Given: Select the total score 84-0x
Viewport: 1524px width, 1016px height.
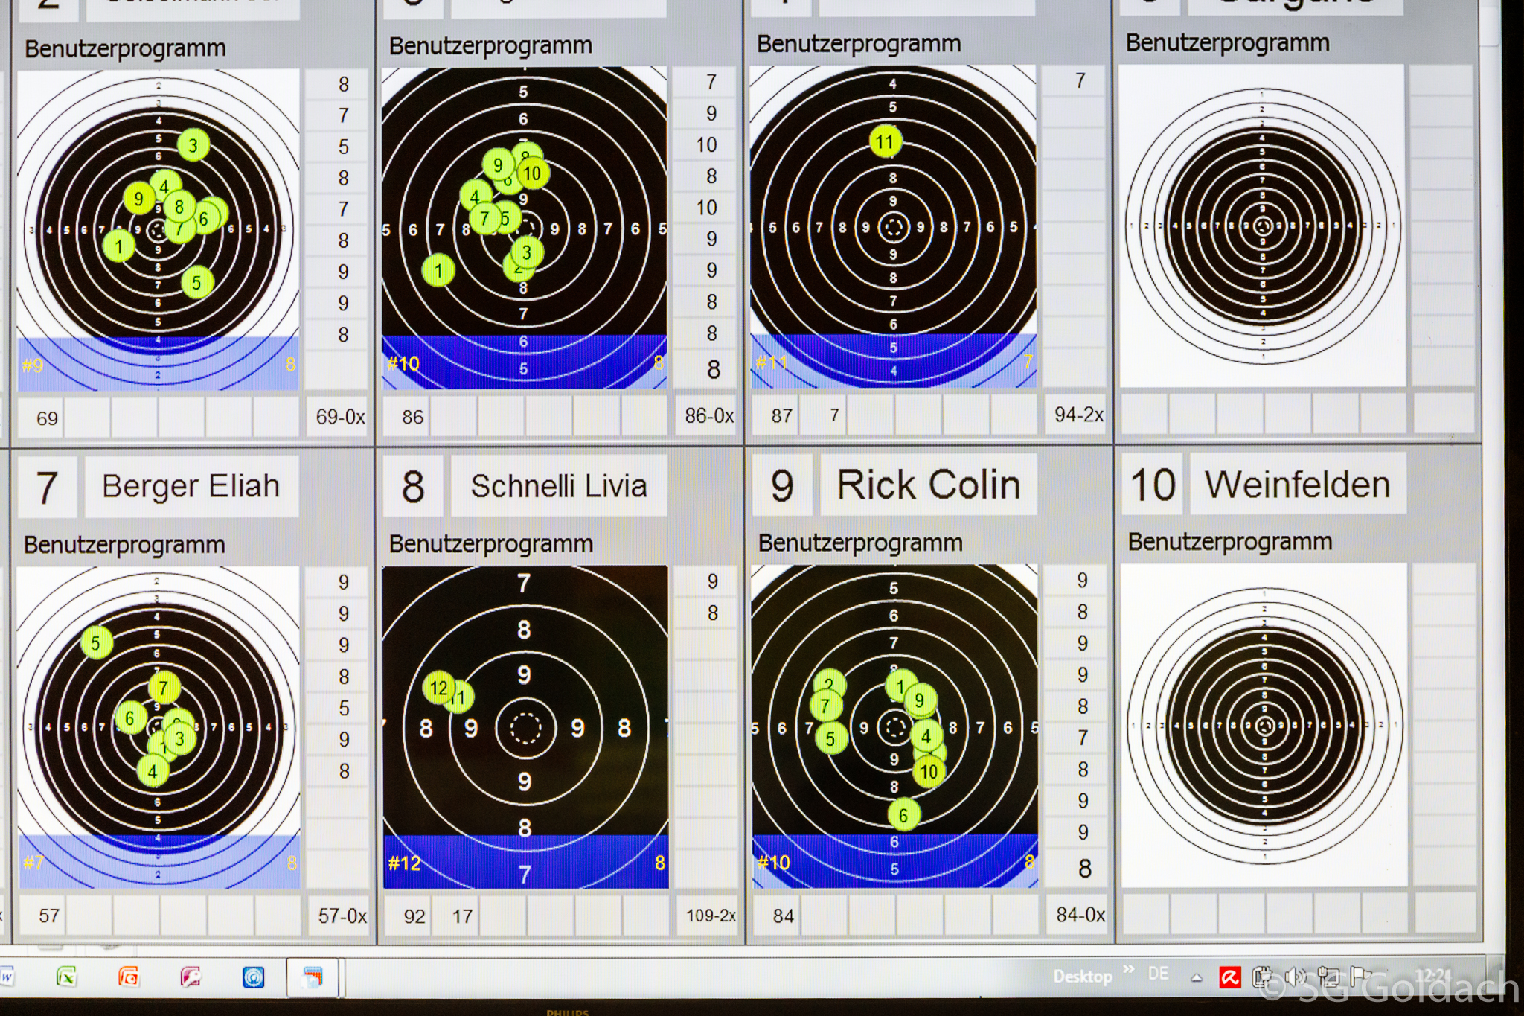Looking at the screenshot, I should point(1080,914).
